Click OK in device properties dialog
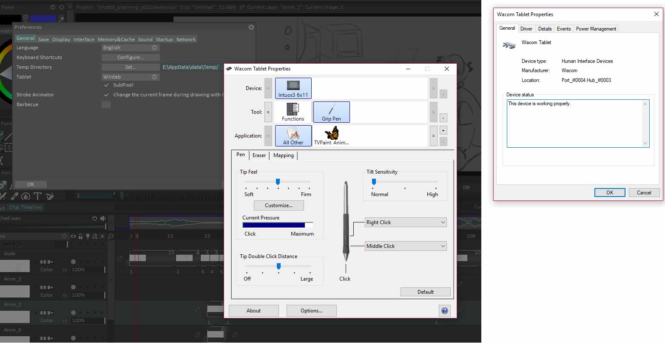 pos(610,193)
